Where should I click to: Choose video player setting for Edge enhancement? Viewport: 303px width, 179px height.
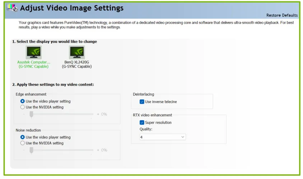click(x=23, y=101)
